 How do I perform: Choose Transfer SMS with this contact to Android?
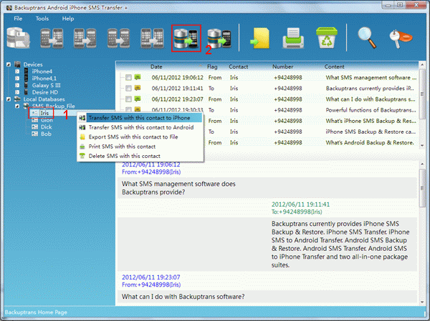click(x=140, y=127)
